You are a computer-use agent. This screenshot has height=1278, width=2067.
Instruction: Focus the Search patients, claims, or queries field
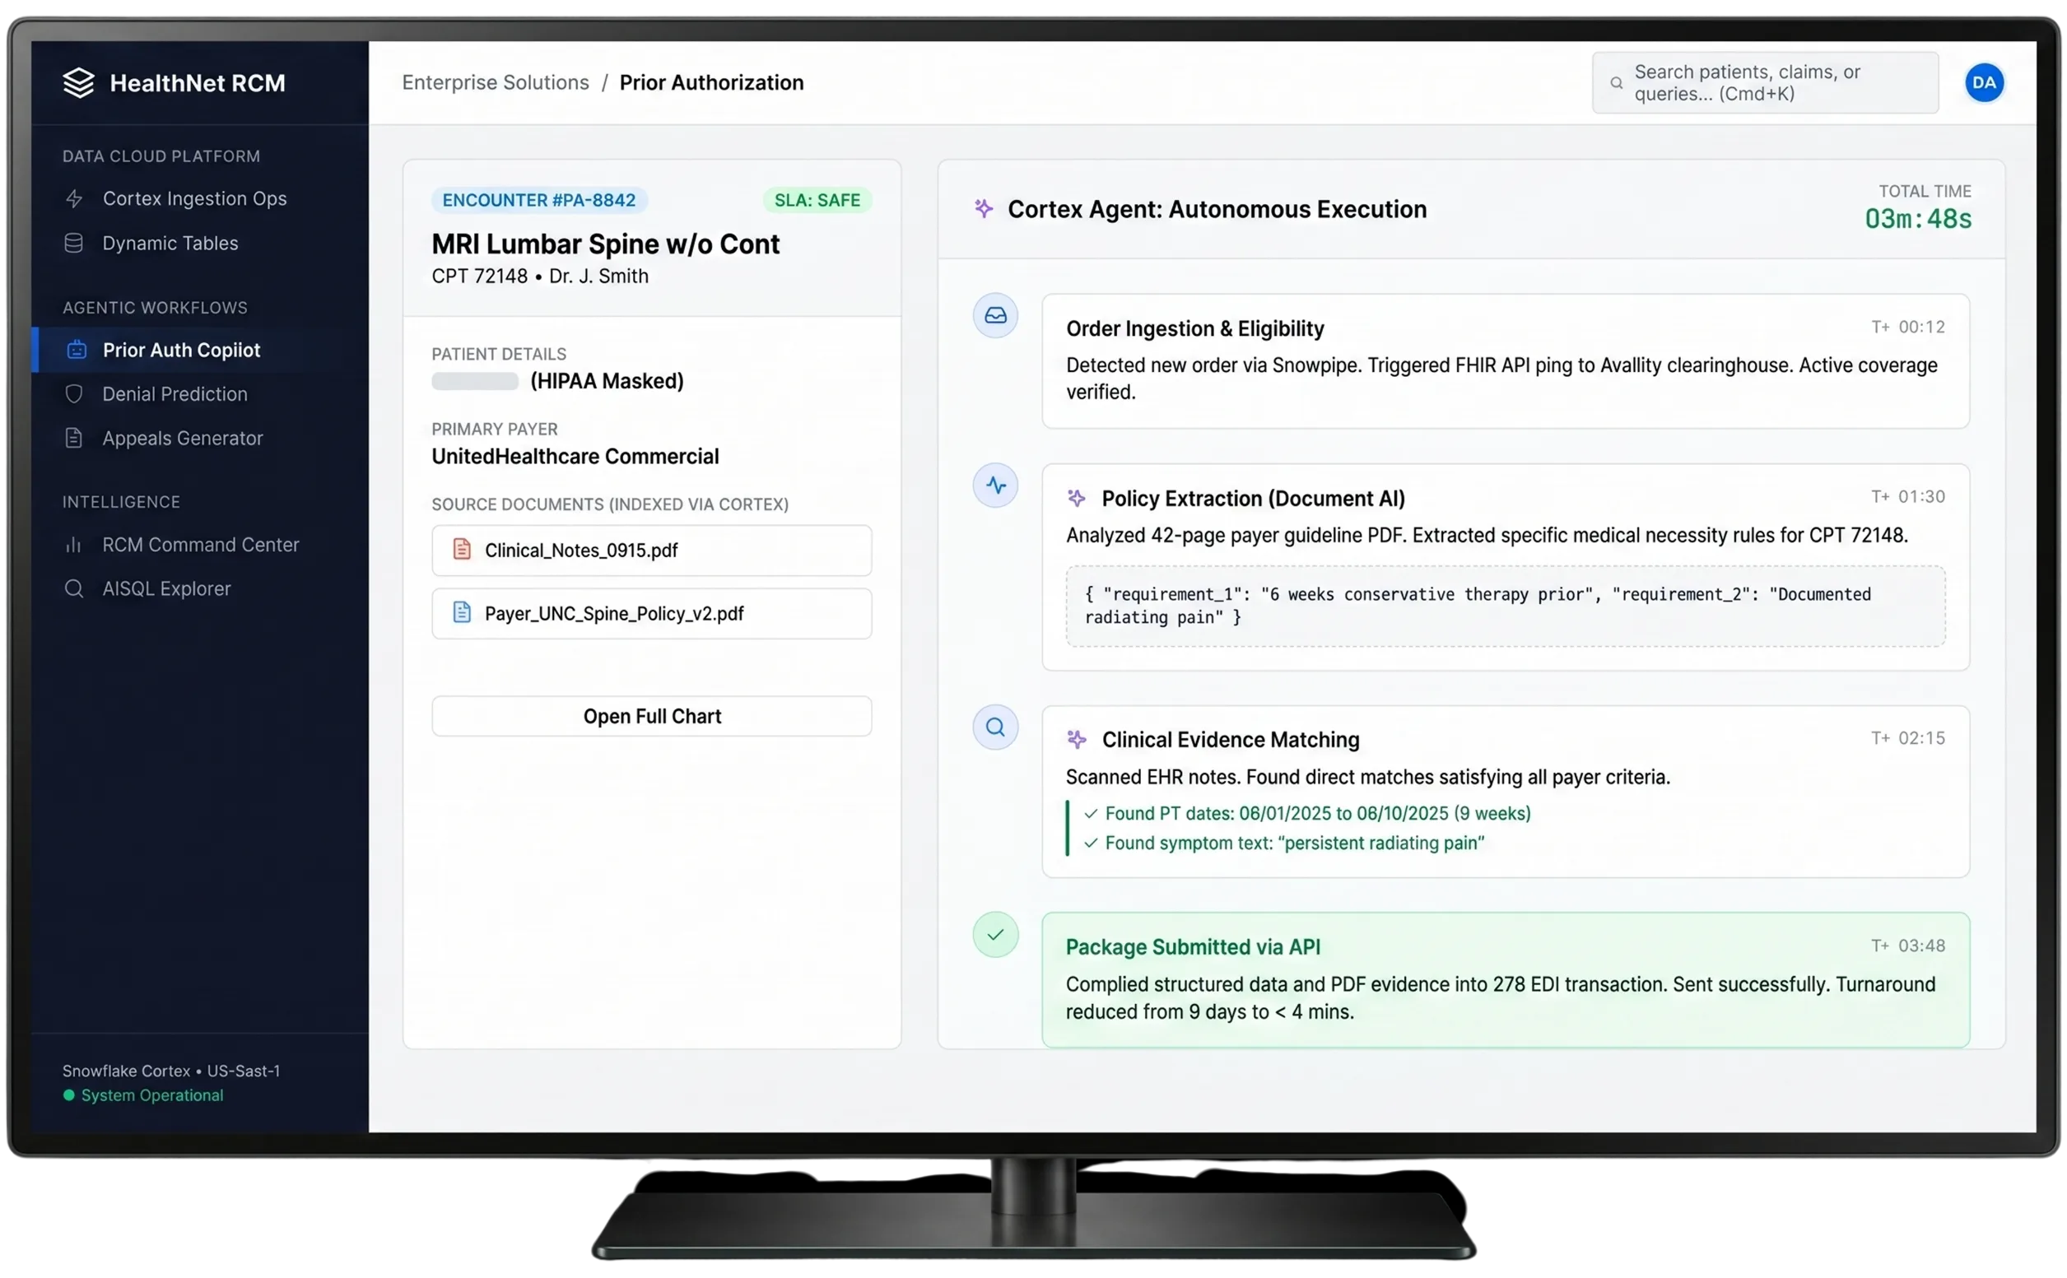1765,83
